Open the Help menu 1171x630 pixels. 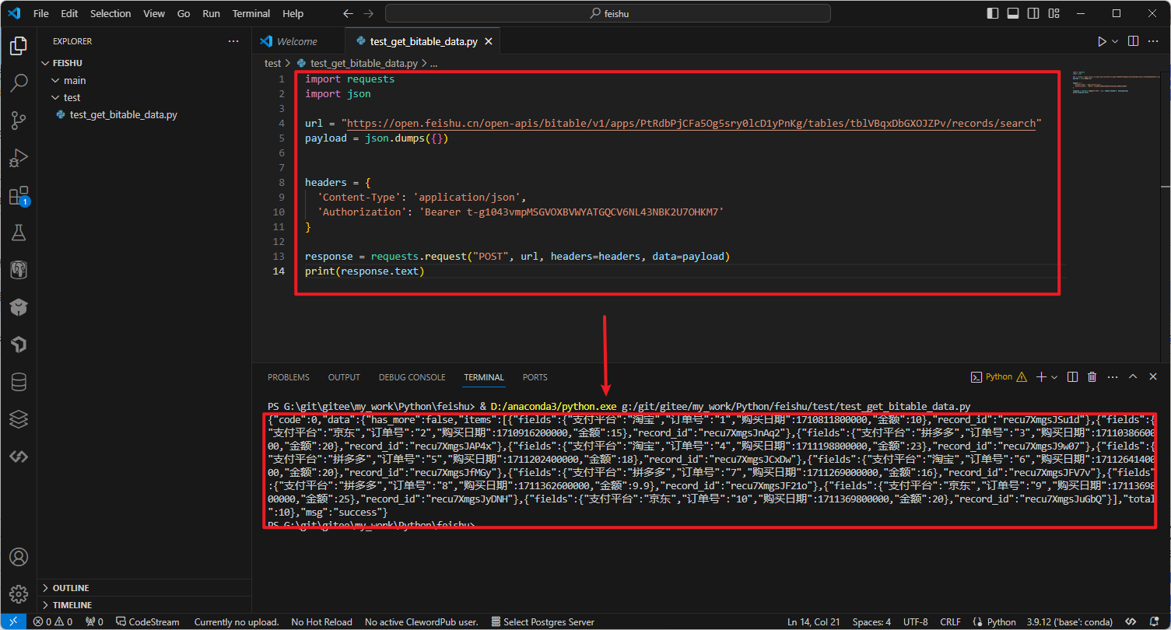click(293, 13)
